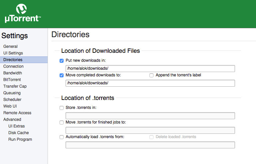The image size is (256, 164).
Task: Open General settings section
Action: pos(10,46)
